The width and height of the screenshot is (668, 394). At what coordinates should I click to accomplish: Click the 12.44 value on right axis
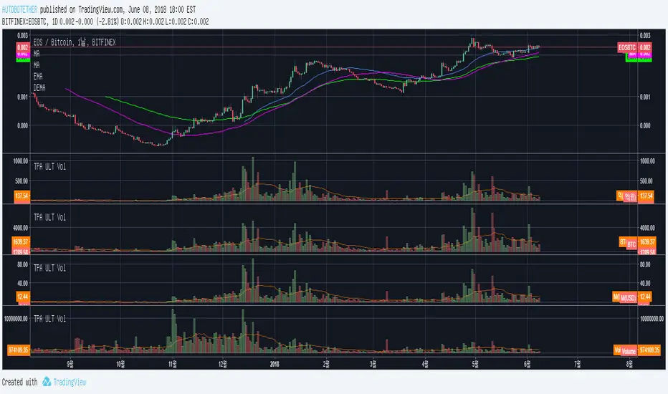(645, 296)
